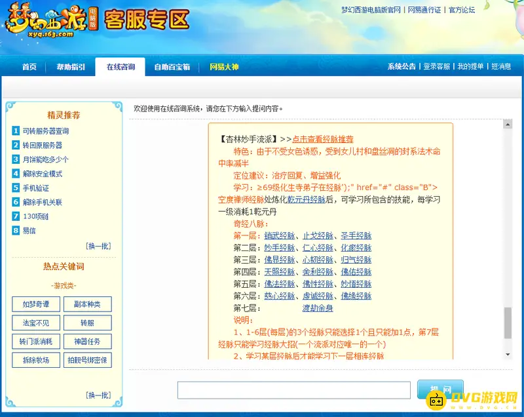524x417 pixels.
Task: Select the 在线咨询 tab
Action: [x=121, y=67]
